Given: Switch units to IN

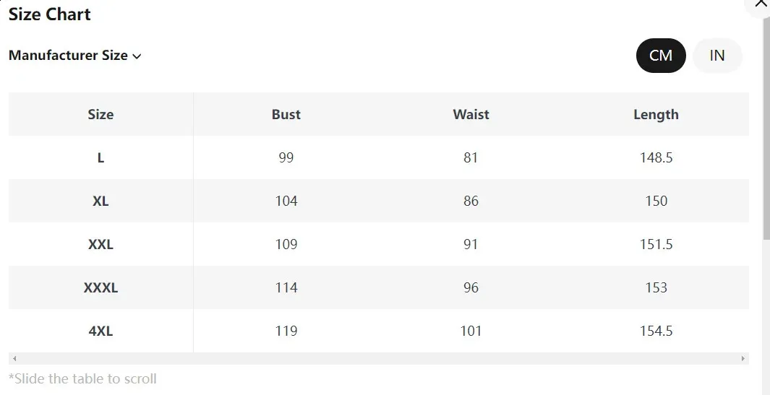Looking at the screenshot, I should coord(717,56).
